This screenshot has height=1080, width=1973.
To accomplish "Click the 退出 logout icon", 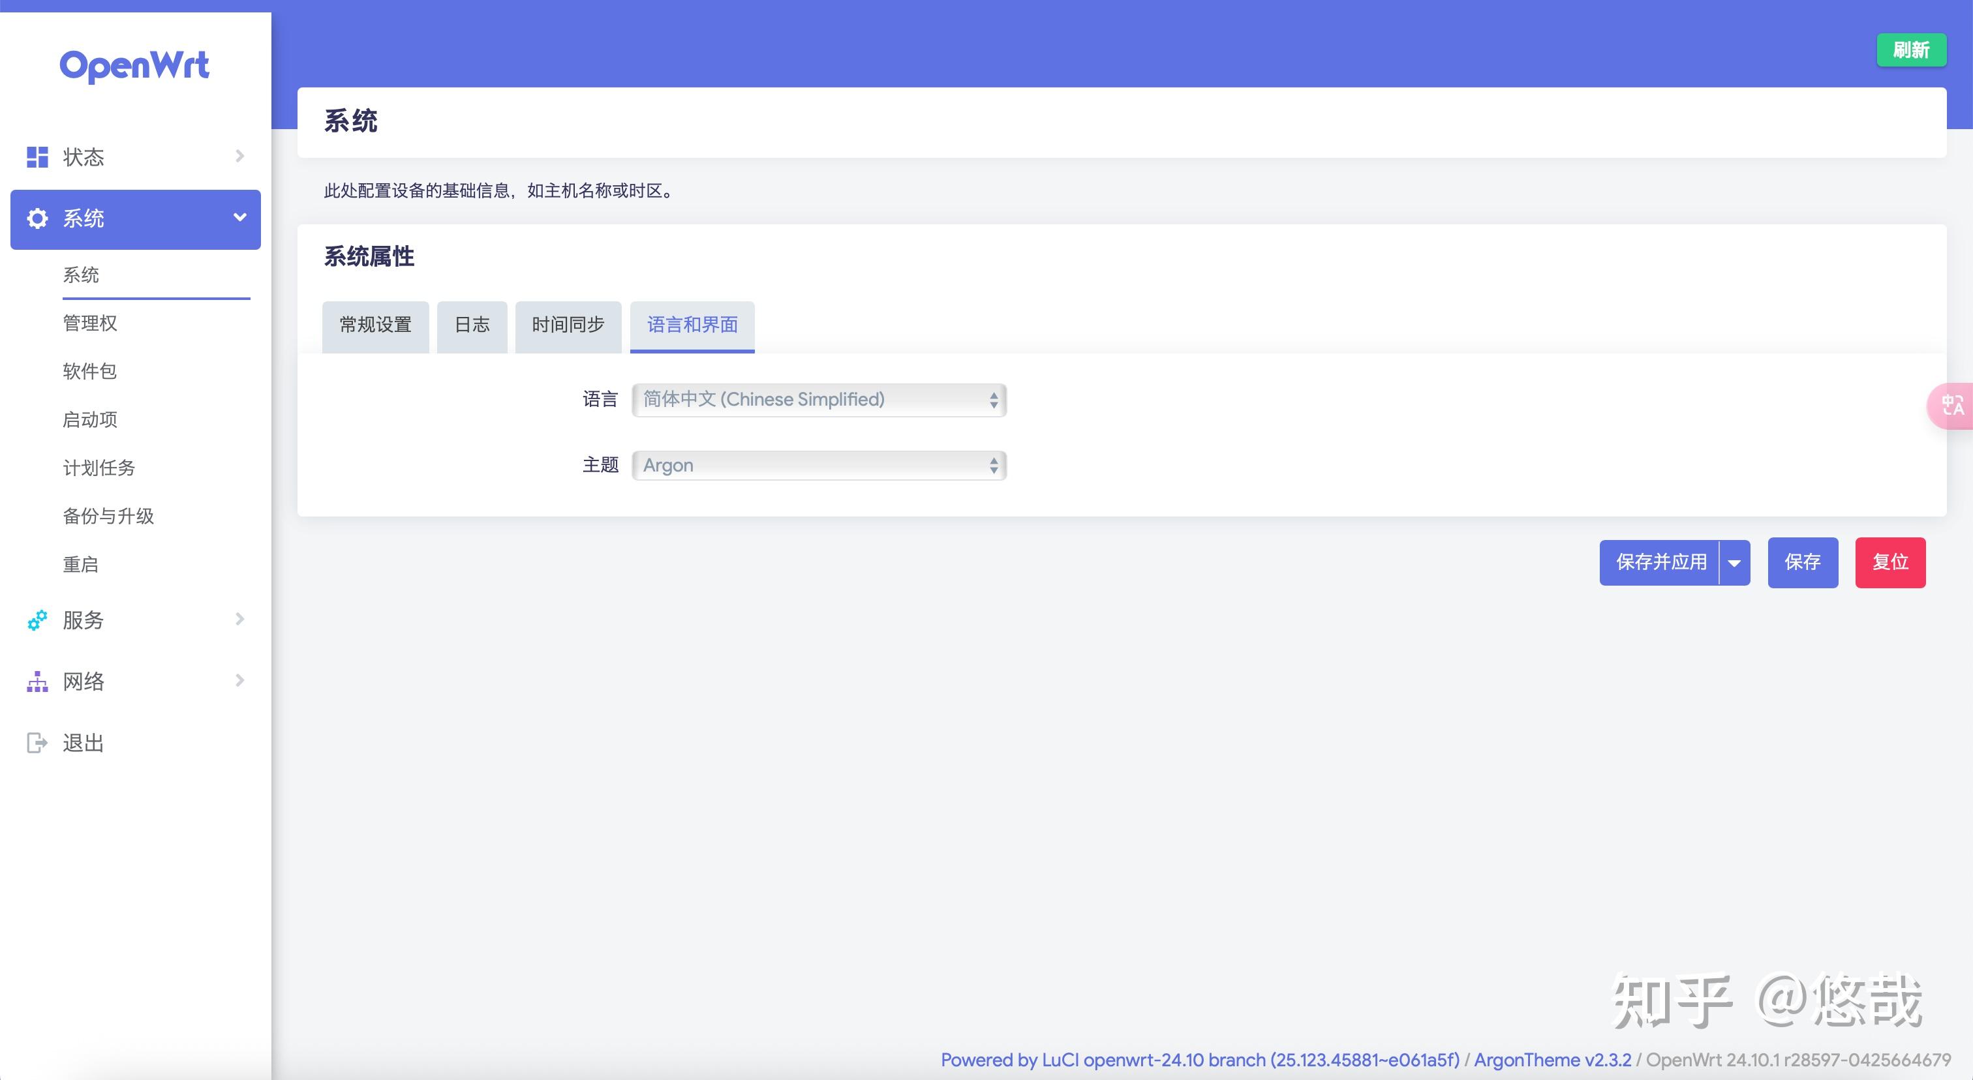I will pos(37,742).
